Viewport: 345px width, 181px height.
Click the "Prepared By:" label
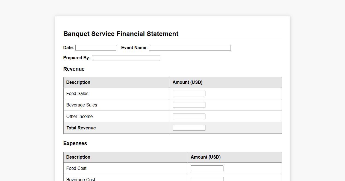pos(77,58)
